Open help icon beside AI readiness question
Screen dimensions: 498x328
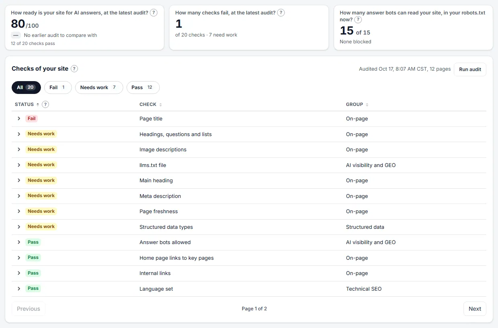153,13
